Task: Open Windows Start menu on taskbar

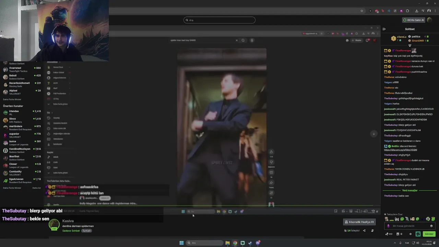Action: coord(181,243)
